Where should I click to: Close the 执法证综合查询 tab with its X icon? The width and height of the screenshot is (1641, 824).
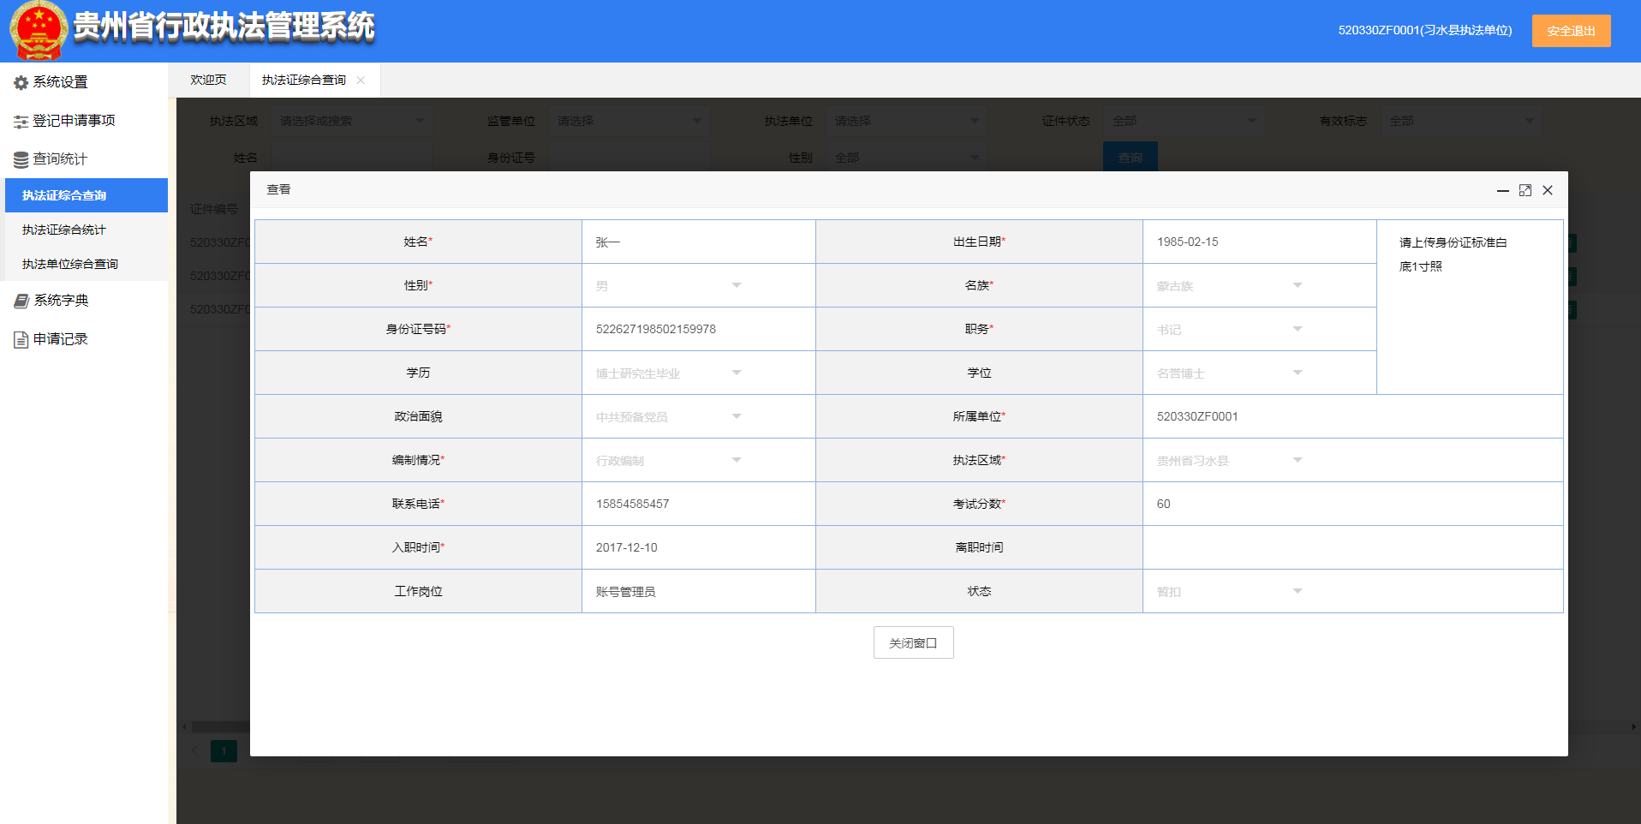point(361,81)
